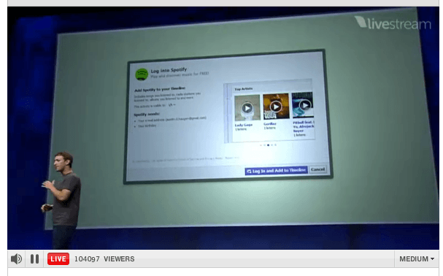This screenshot has height=276, width=443.
Task: Click the Cancel button in the Spotify dialog
Action: 318,169
